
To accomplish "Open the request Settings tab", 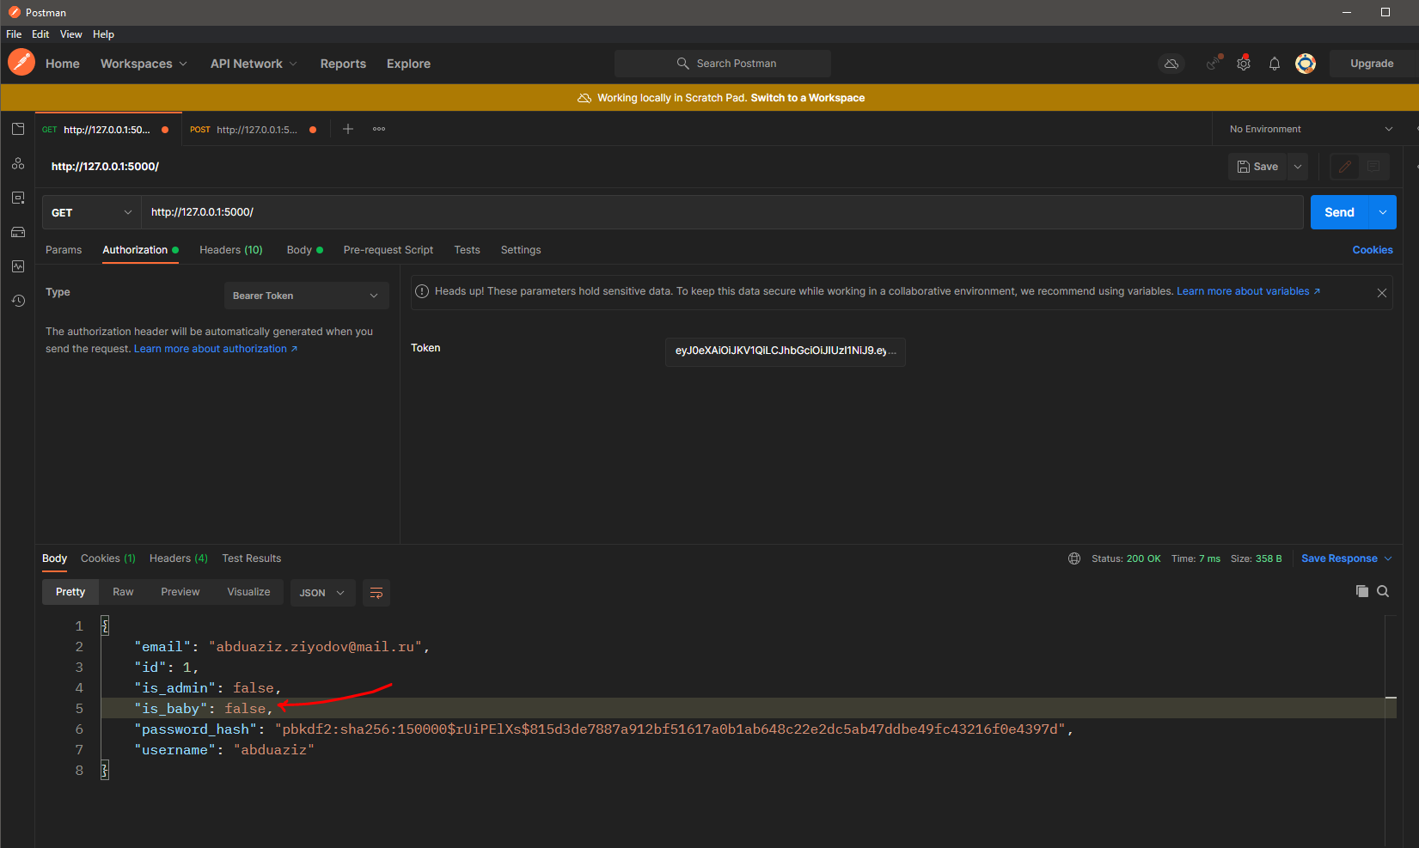I will click(521, 250).
